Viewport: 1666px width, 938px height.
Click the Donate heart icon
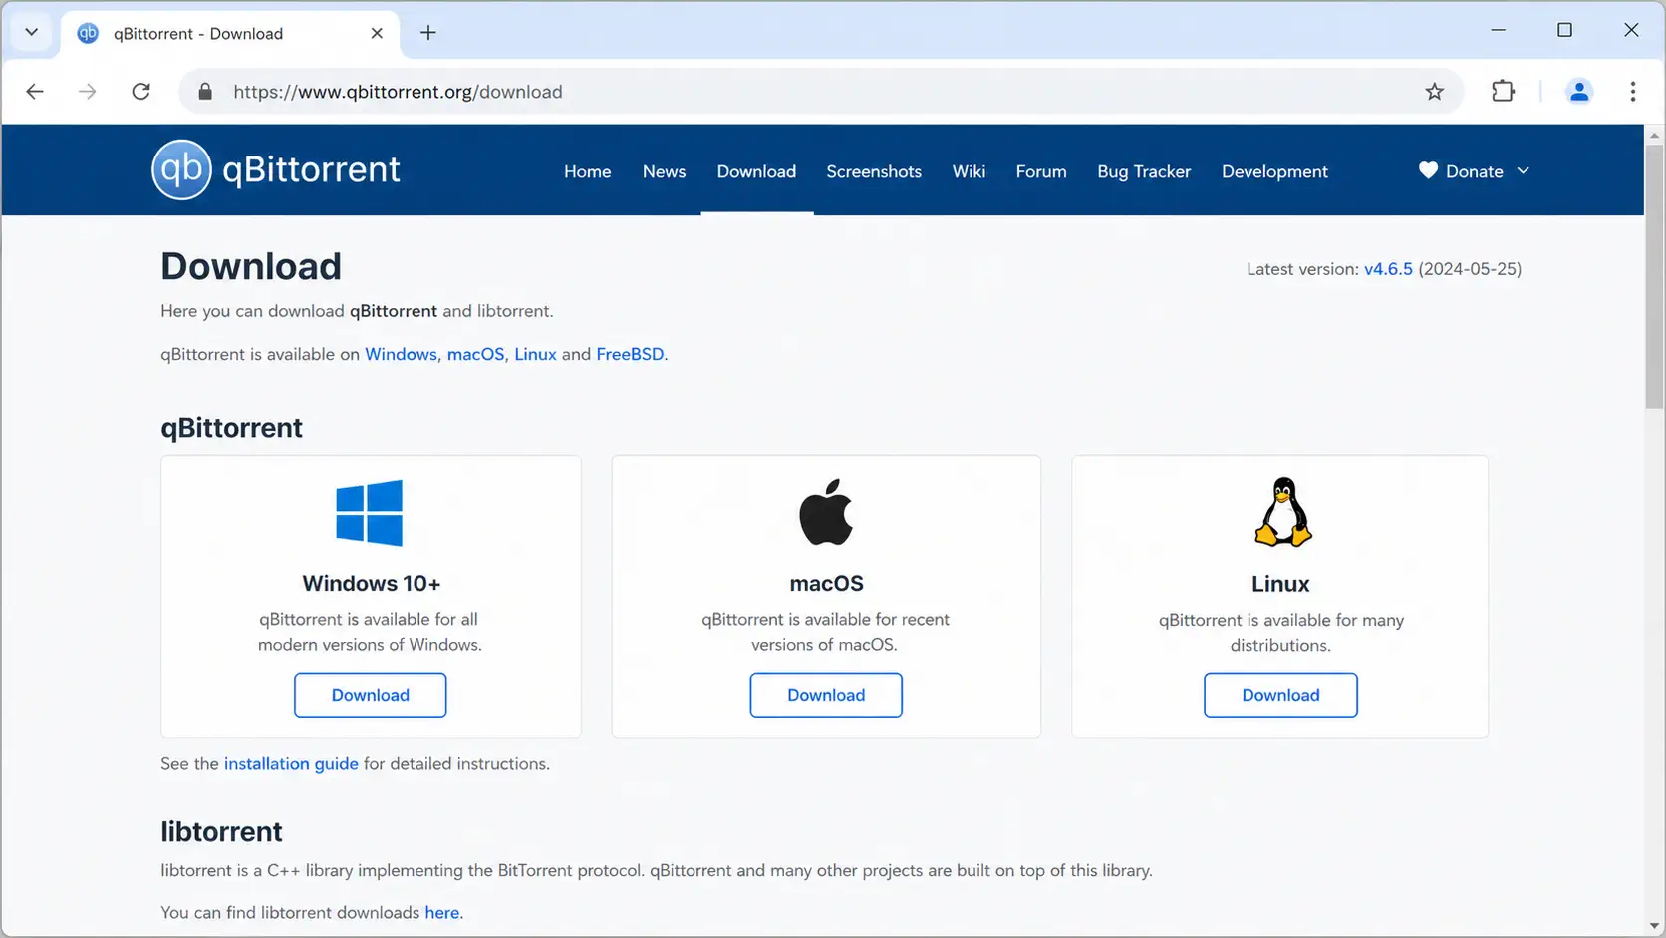(1428, 170)
